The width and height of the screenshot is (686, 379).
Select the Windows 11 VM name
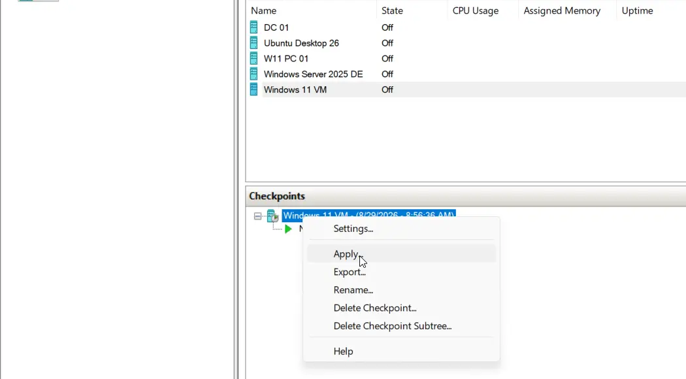pyautogui.click(x=295, y=90)
